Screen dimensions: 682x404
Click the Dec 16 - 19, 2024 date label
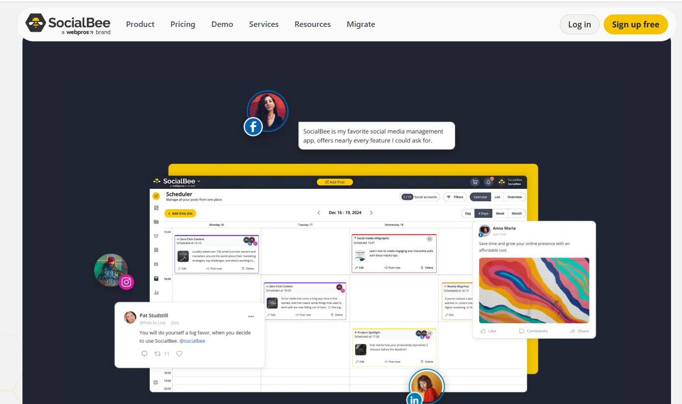pyautogui.click(x=345, y=213)
